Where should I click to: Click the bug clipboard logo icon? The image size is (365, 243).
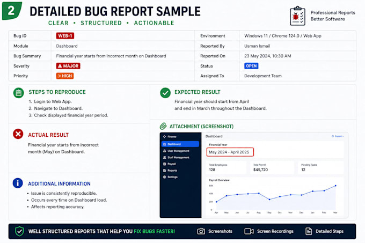pyautogui.click(x=297, y=16)
